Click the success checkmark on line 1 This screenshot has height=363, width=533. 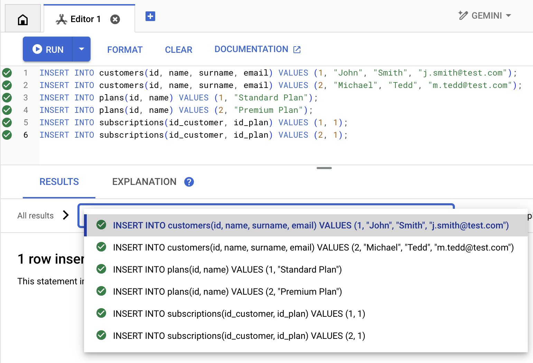point(7,73)
